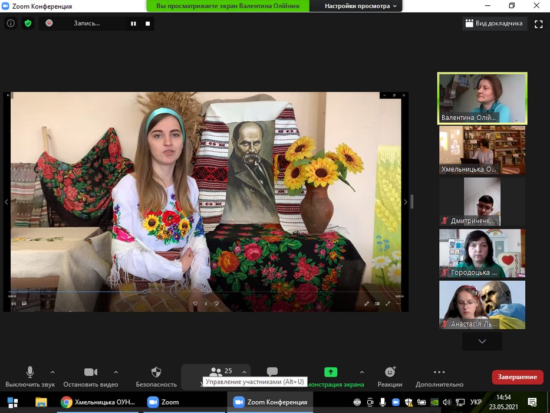Mute microphone with Выключить звук
Viewport: 550px width, 413px height.
pos(30,377)
